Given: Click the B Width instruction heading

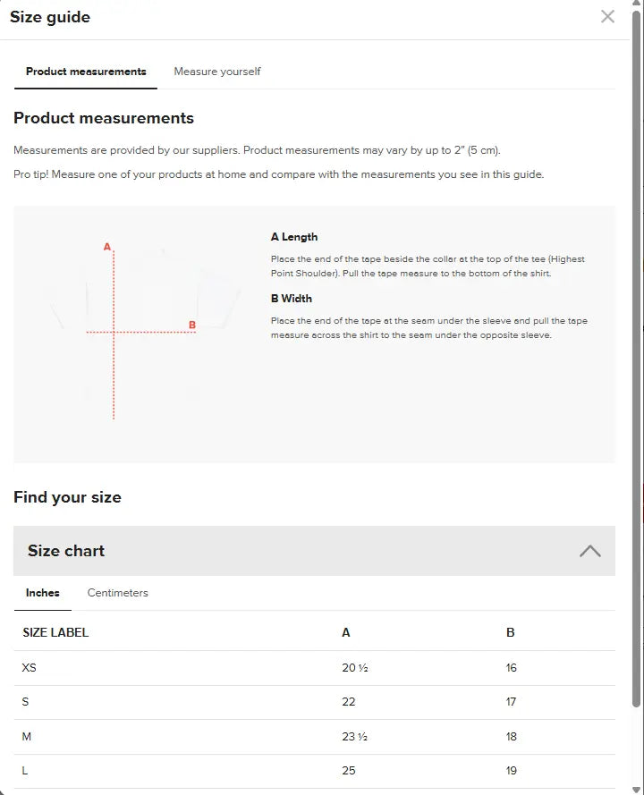Looking at the screenshot, I should click(x=292, y=299).
